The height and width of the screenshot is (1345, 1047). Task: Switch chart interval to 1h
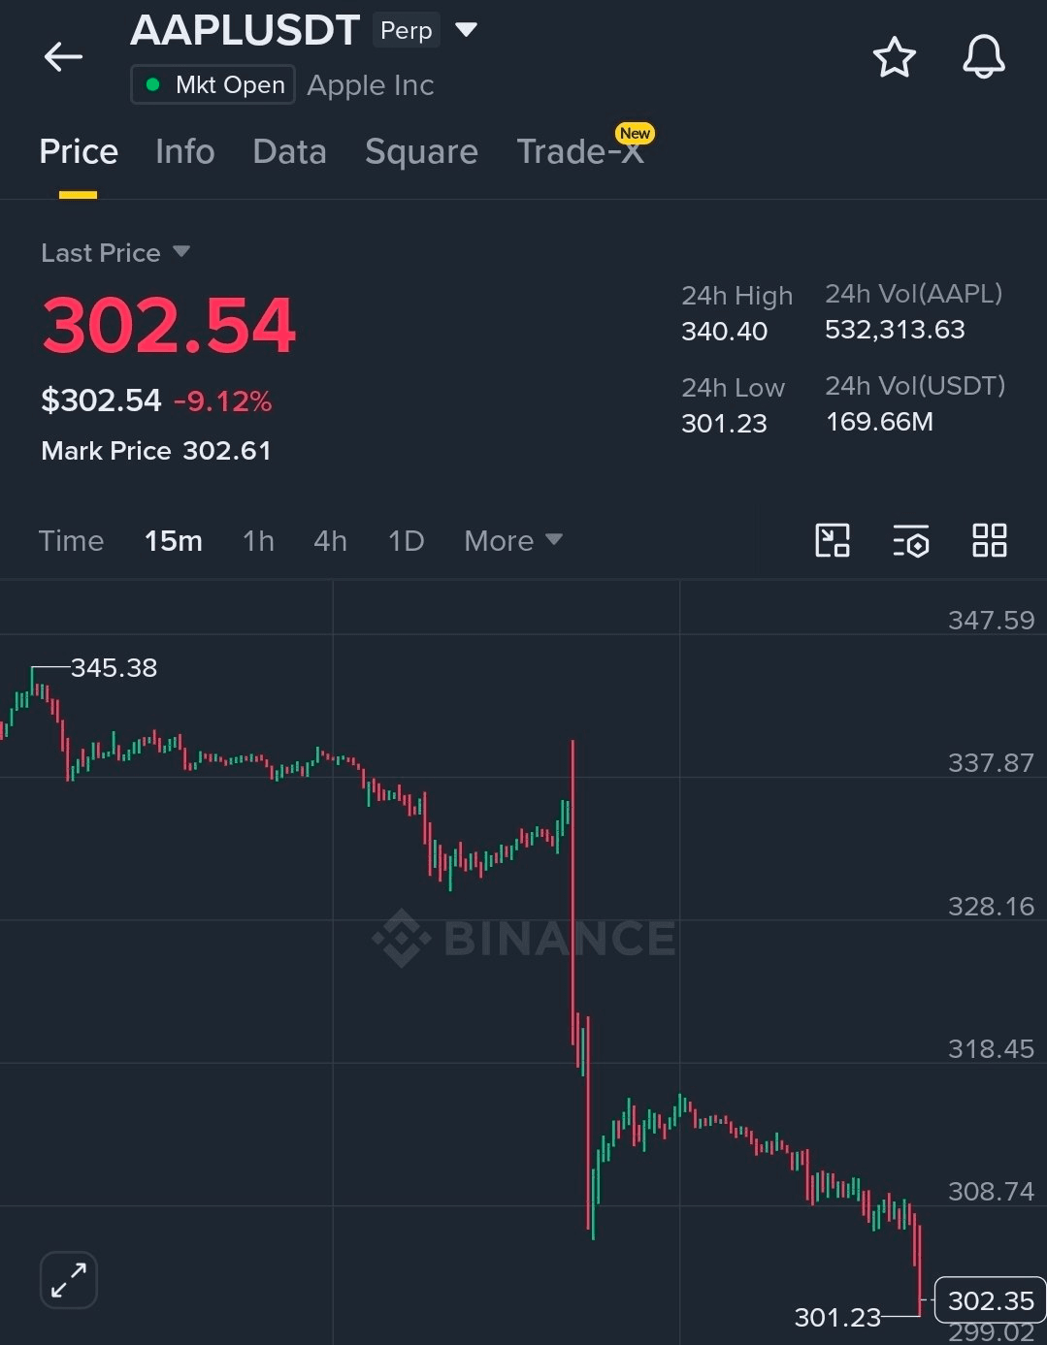click(x=258, y=540)
